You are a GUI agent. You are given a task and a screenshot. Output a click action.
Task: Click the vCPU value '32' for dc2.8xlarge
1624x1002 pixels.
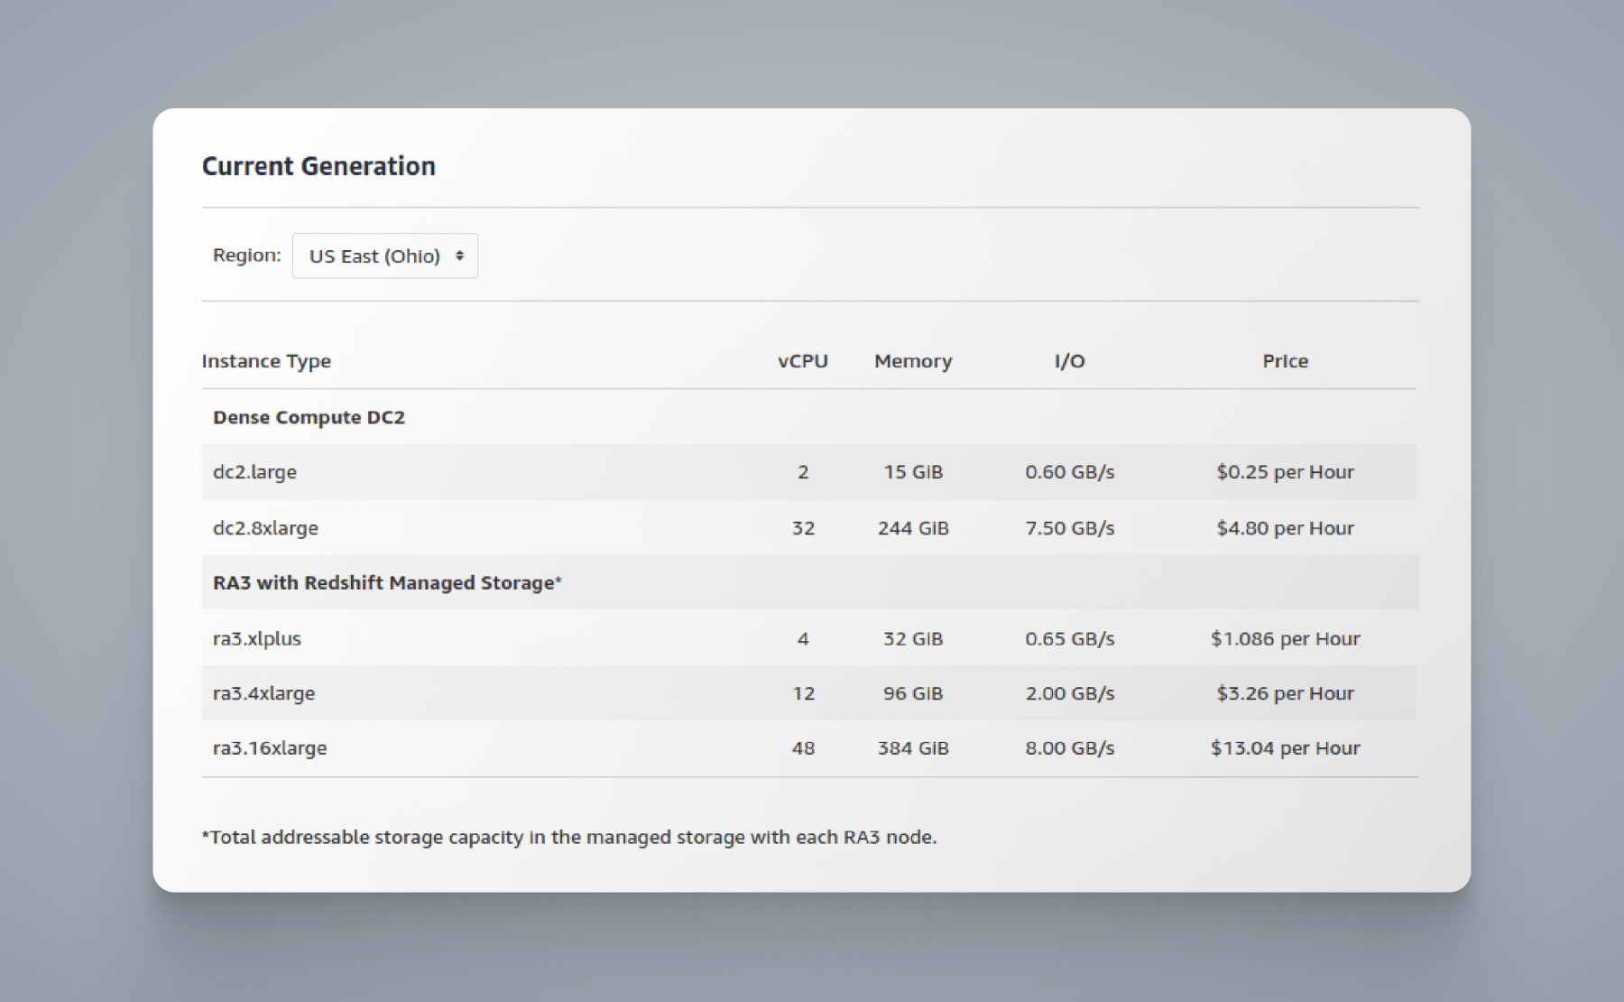803,528
